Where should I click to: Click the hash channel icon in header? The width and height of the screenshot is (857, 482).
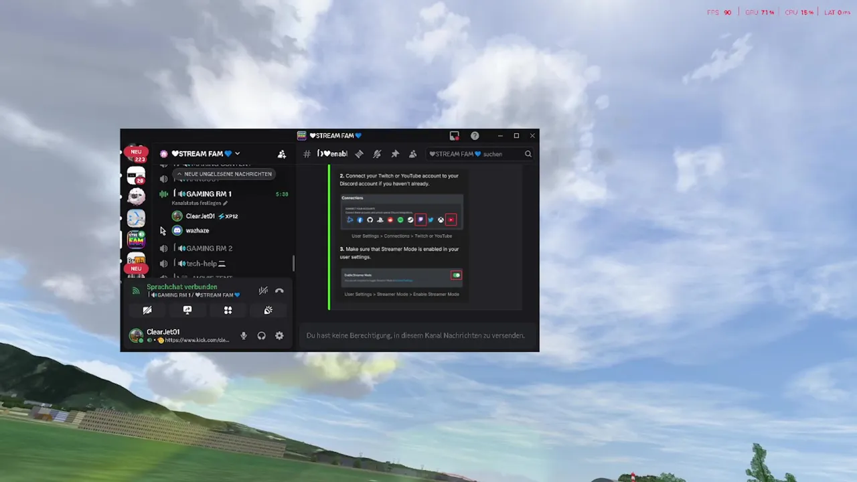coord(307,154)
